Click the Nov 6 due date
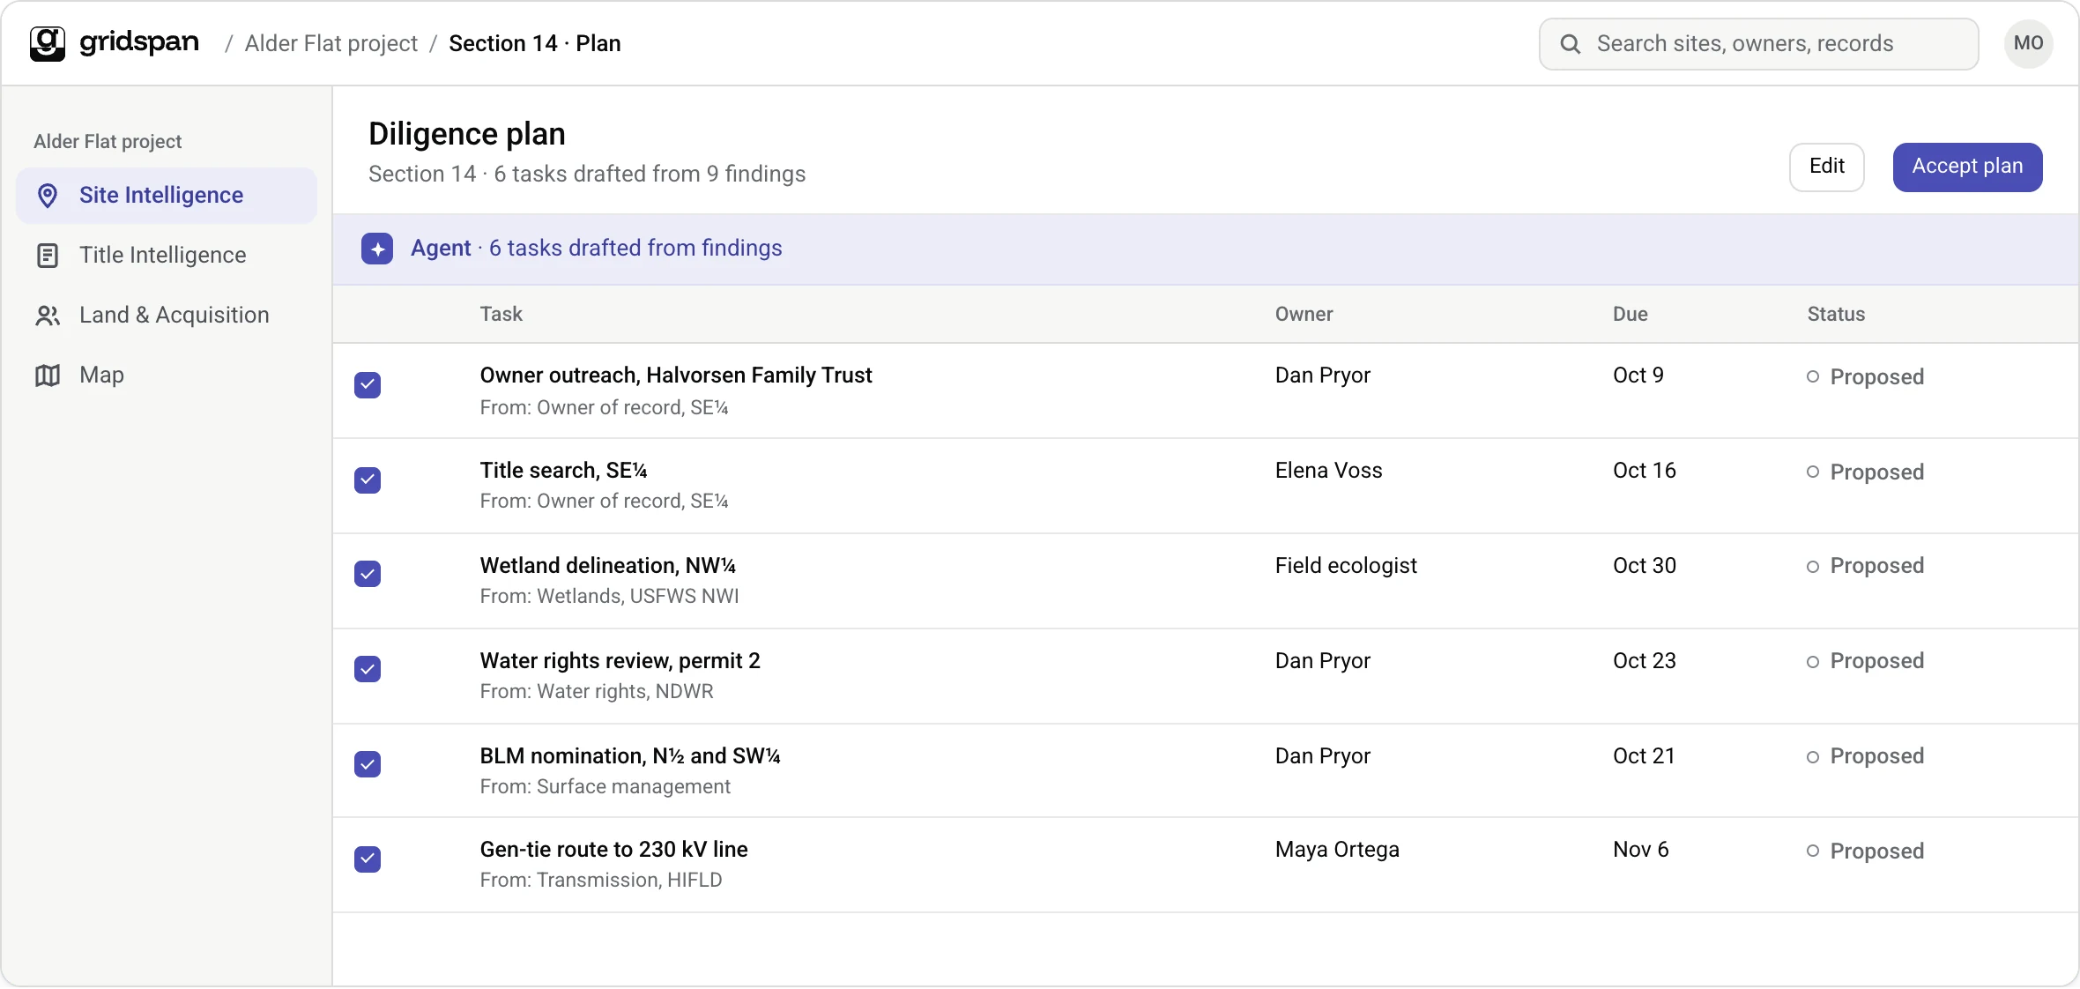The height and width of the screenshot is (989, 2080). point(1640,850)
